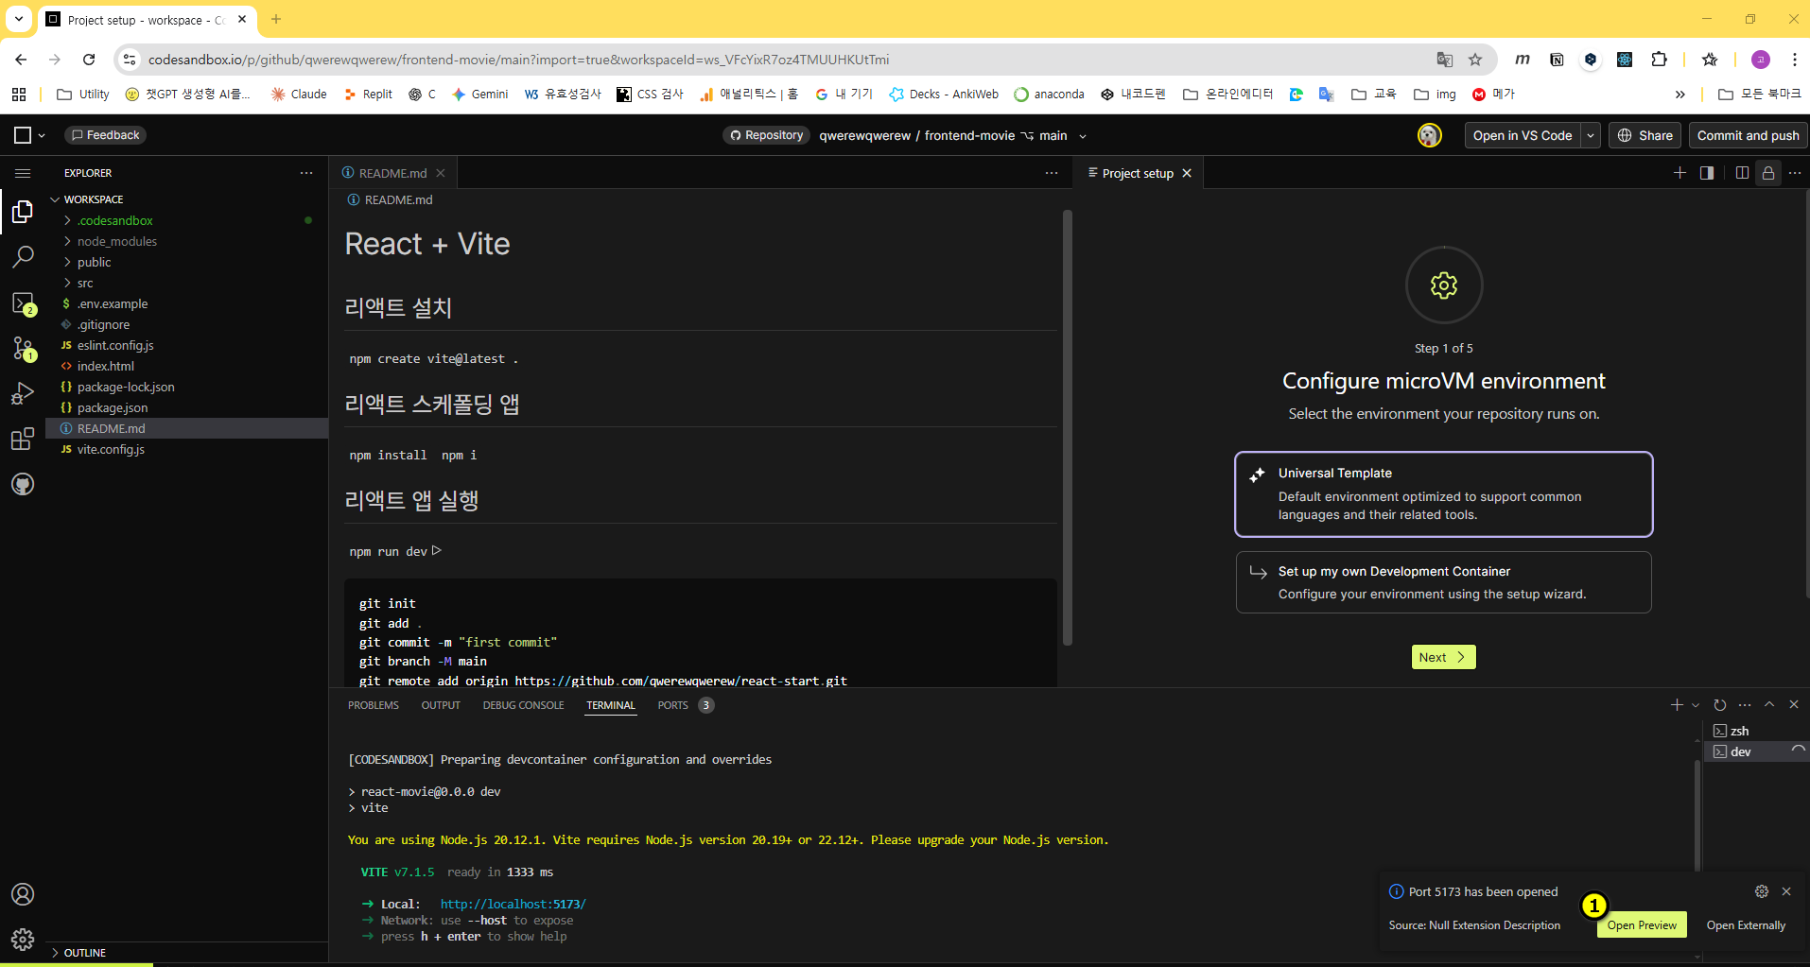Select the Universal Template option
This screenshot has width=1810, height=967.
point(1443,493)
